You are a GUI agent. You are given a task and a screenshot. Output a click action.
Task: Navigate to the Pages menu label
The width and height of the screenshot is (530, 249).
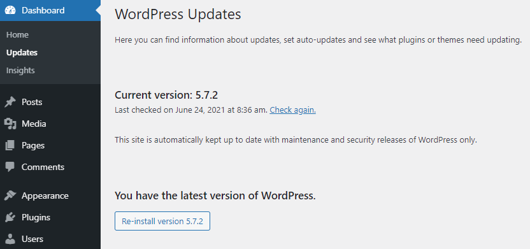coord(33,146)
